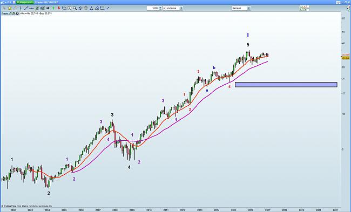Click the side panel icon at toolbar right end

pos(348,8)
